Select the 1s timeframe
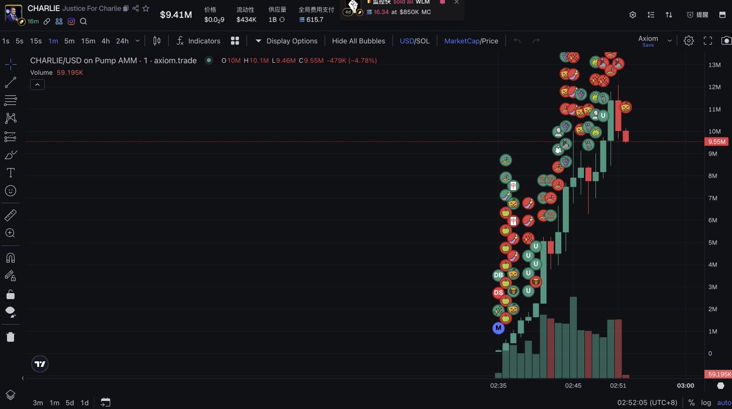Screen dimensions: 732x409 [x=5, y=41]
